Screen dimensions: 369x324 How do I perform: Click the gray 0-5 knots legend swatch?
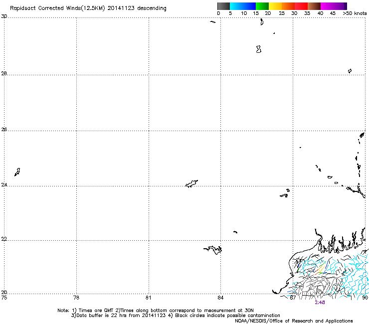click(x=223, y=6)
